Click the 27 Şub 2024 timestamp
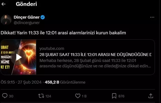The width and height of the screenshot is (161, 103). pyautogui.click(x=30, y=82)
